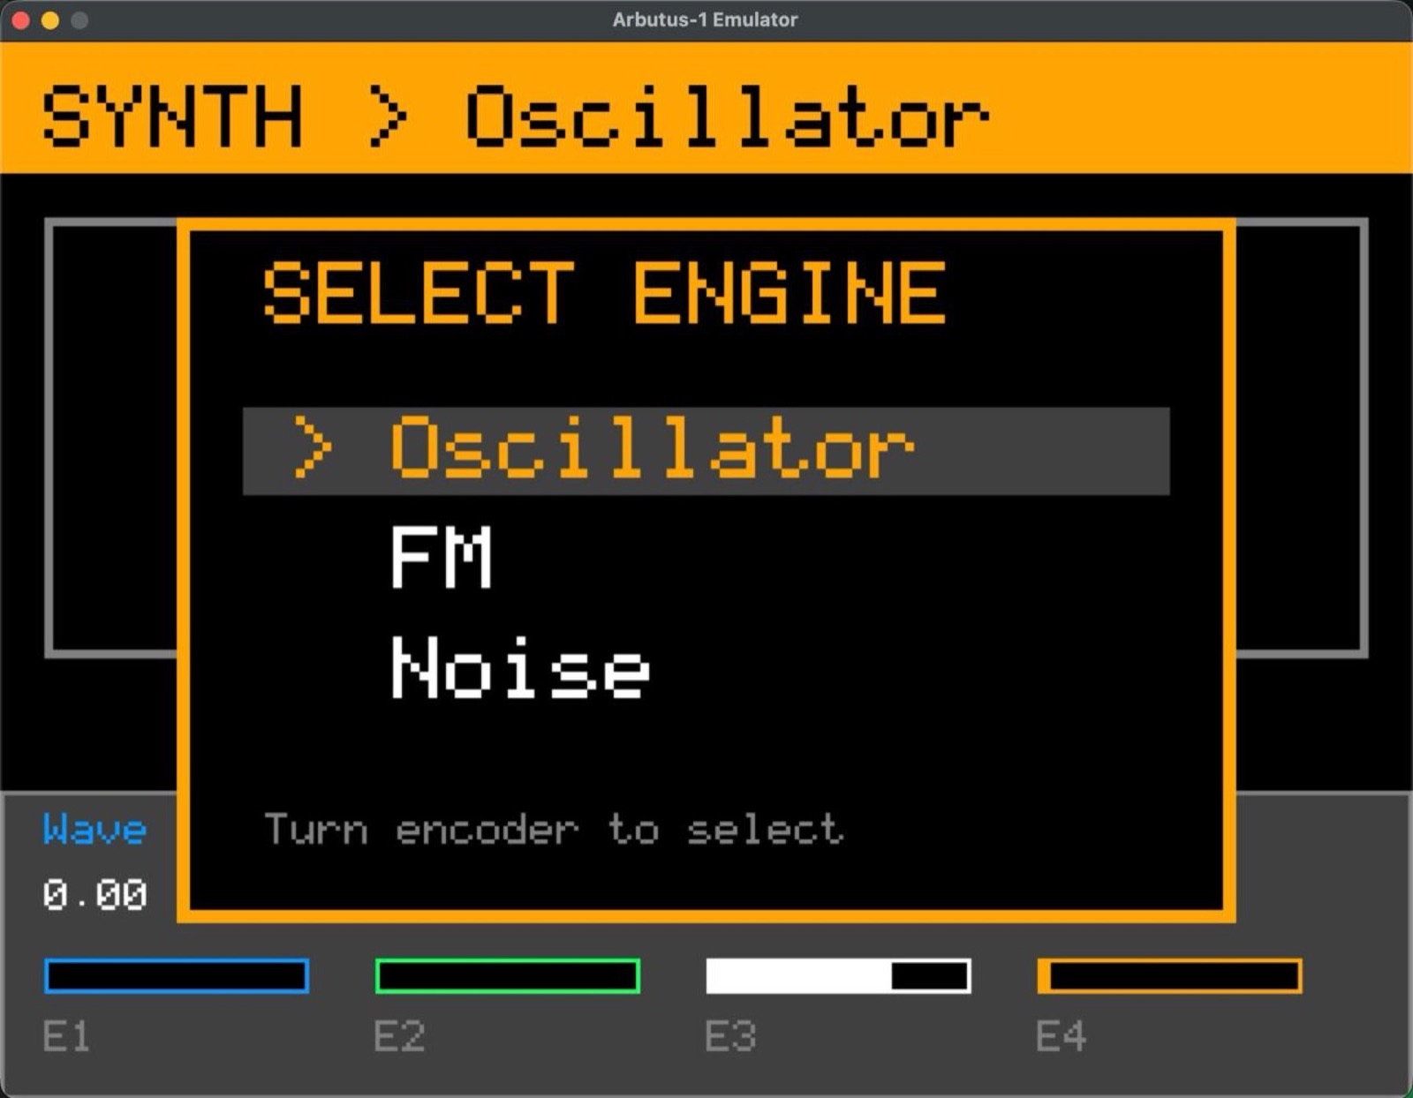1413x1098 pixels.
Task: Minimize the Arbutus-1 Emulator window
Action: point(50,19)
